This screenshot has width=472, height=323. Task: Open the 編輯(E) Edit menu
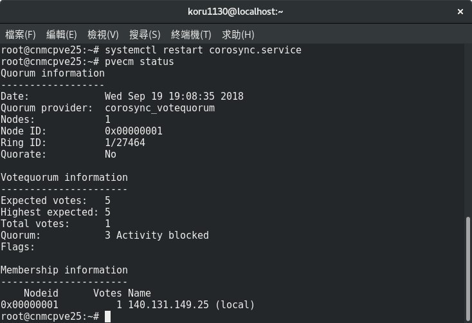pos(62,35)
